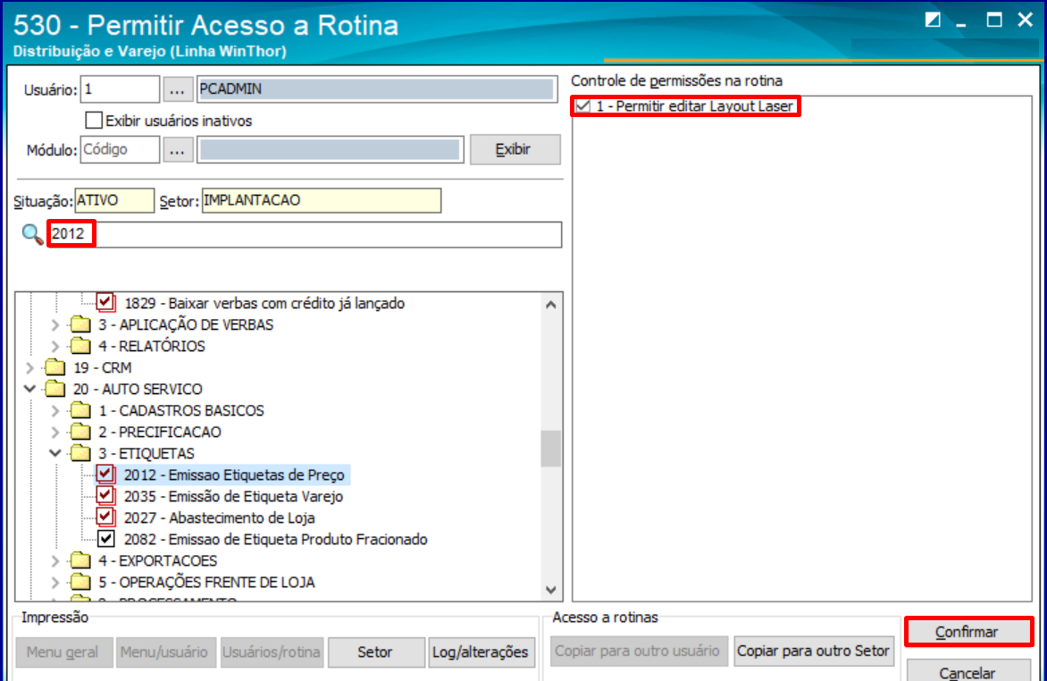Screen dimensions: 1047x681
Task: Click the Setor IMPLANTACAO field
Action: tap(322, 200)
